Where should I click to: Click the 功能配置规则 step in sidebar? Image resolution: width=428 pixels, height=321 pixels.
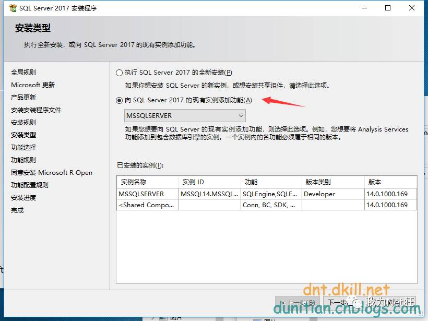pyautogui.click(x=29, y=185)
